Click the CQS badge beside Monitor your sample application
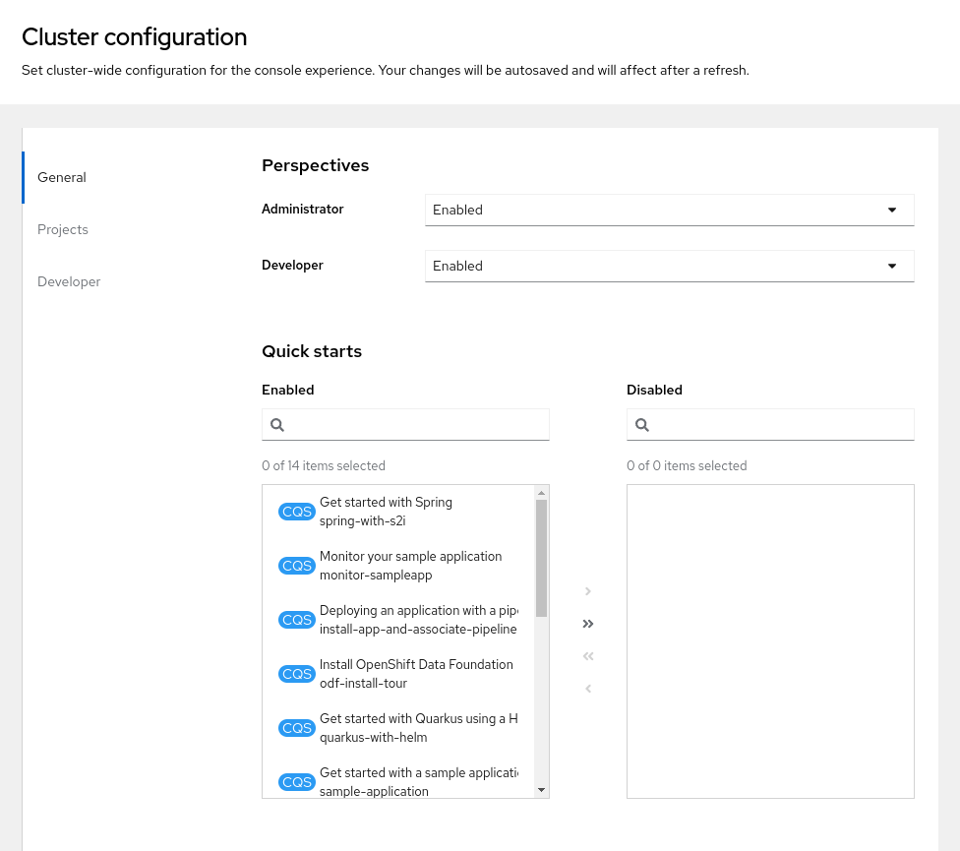 tap(297, 566)
